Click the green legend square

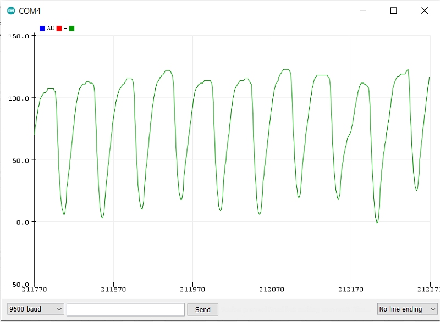71,28
